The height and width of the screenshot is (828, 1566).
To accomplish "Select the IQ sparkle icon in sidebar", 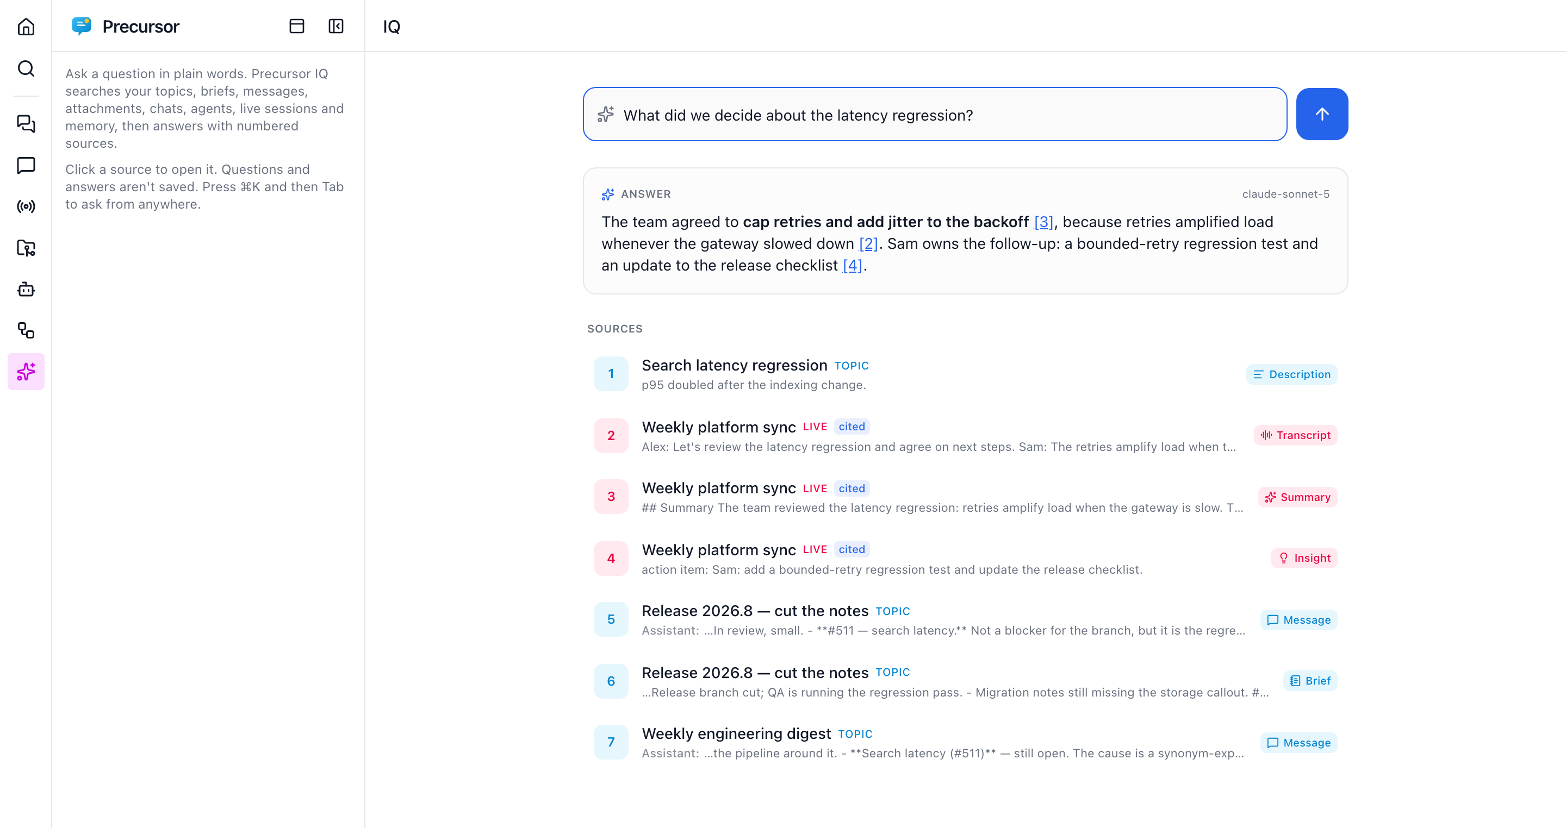I will click(26, 372).
